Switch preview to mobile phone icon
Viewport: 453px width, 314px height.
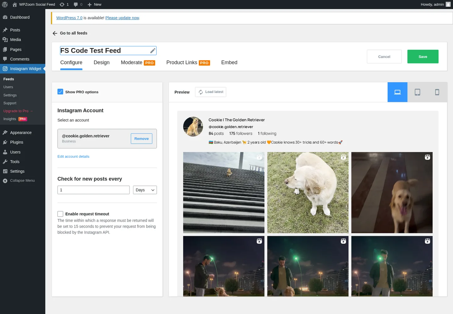click(x=437, y=92)
